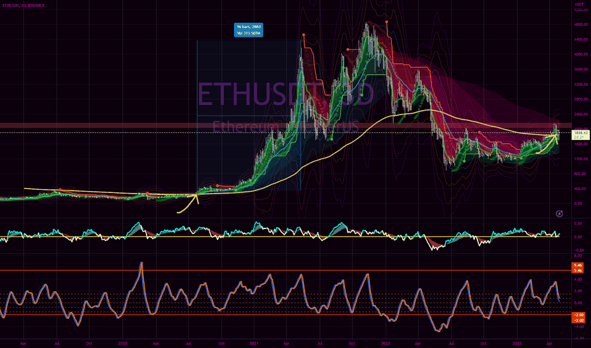Click the USDT currency label
The width and height of the screenshot is (591, 348).
click(579, 4)
